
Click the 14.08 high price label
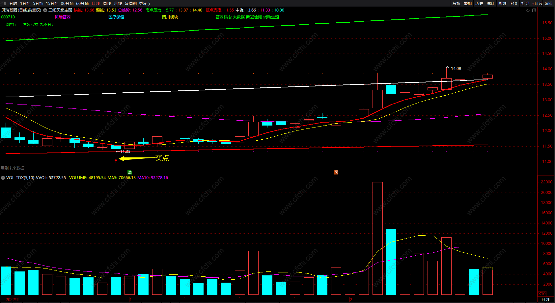456,69
